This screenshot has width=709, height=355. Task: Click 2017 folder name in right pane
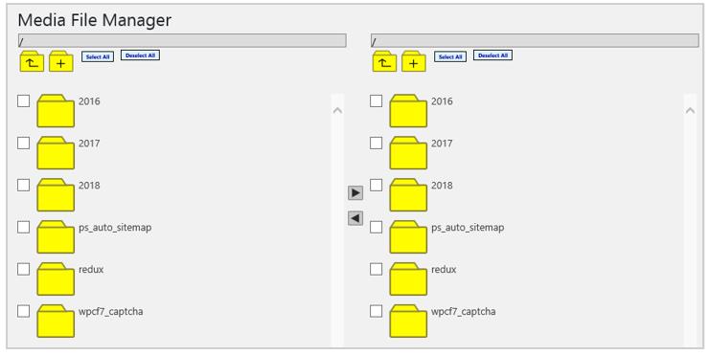443,144
